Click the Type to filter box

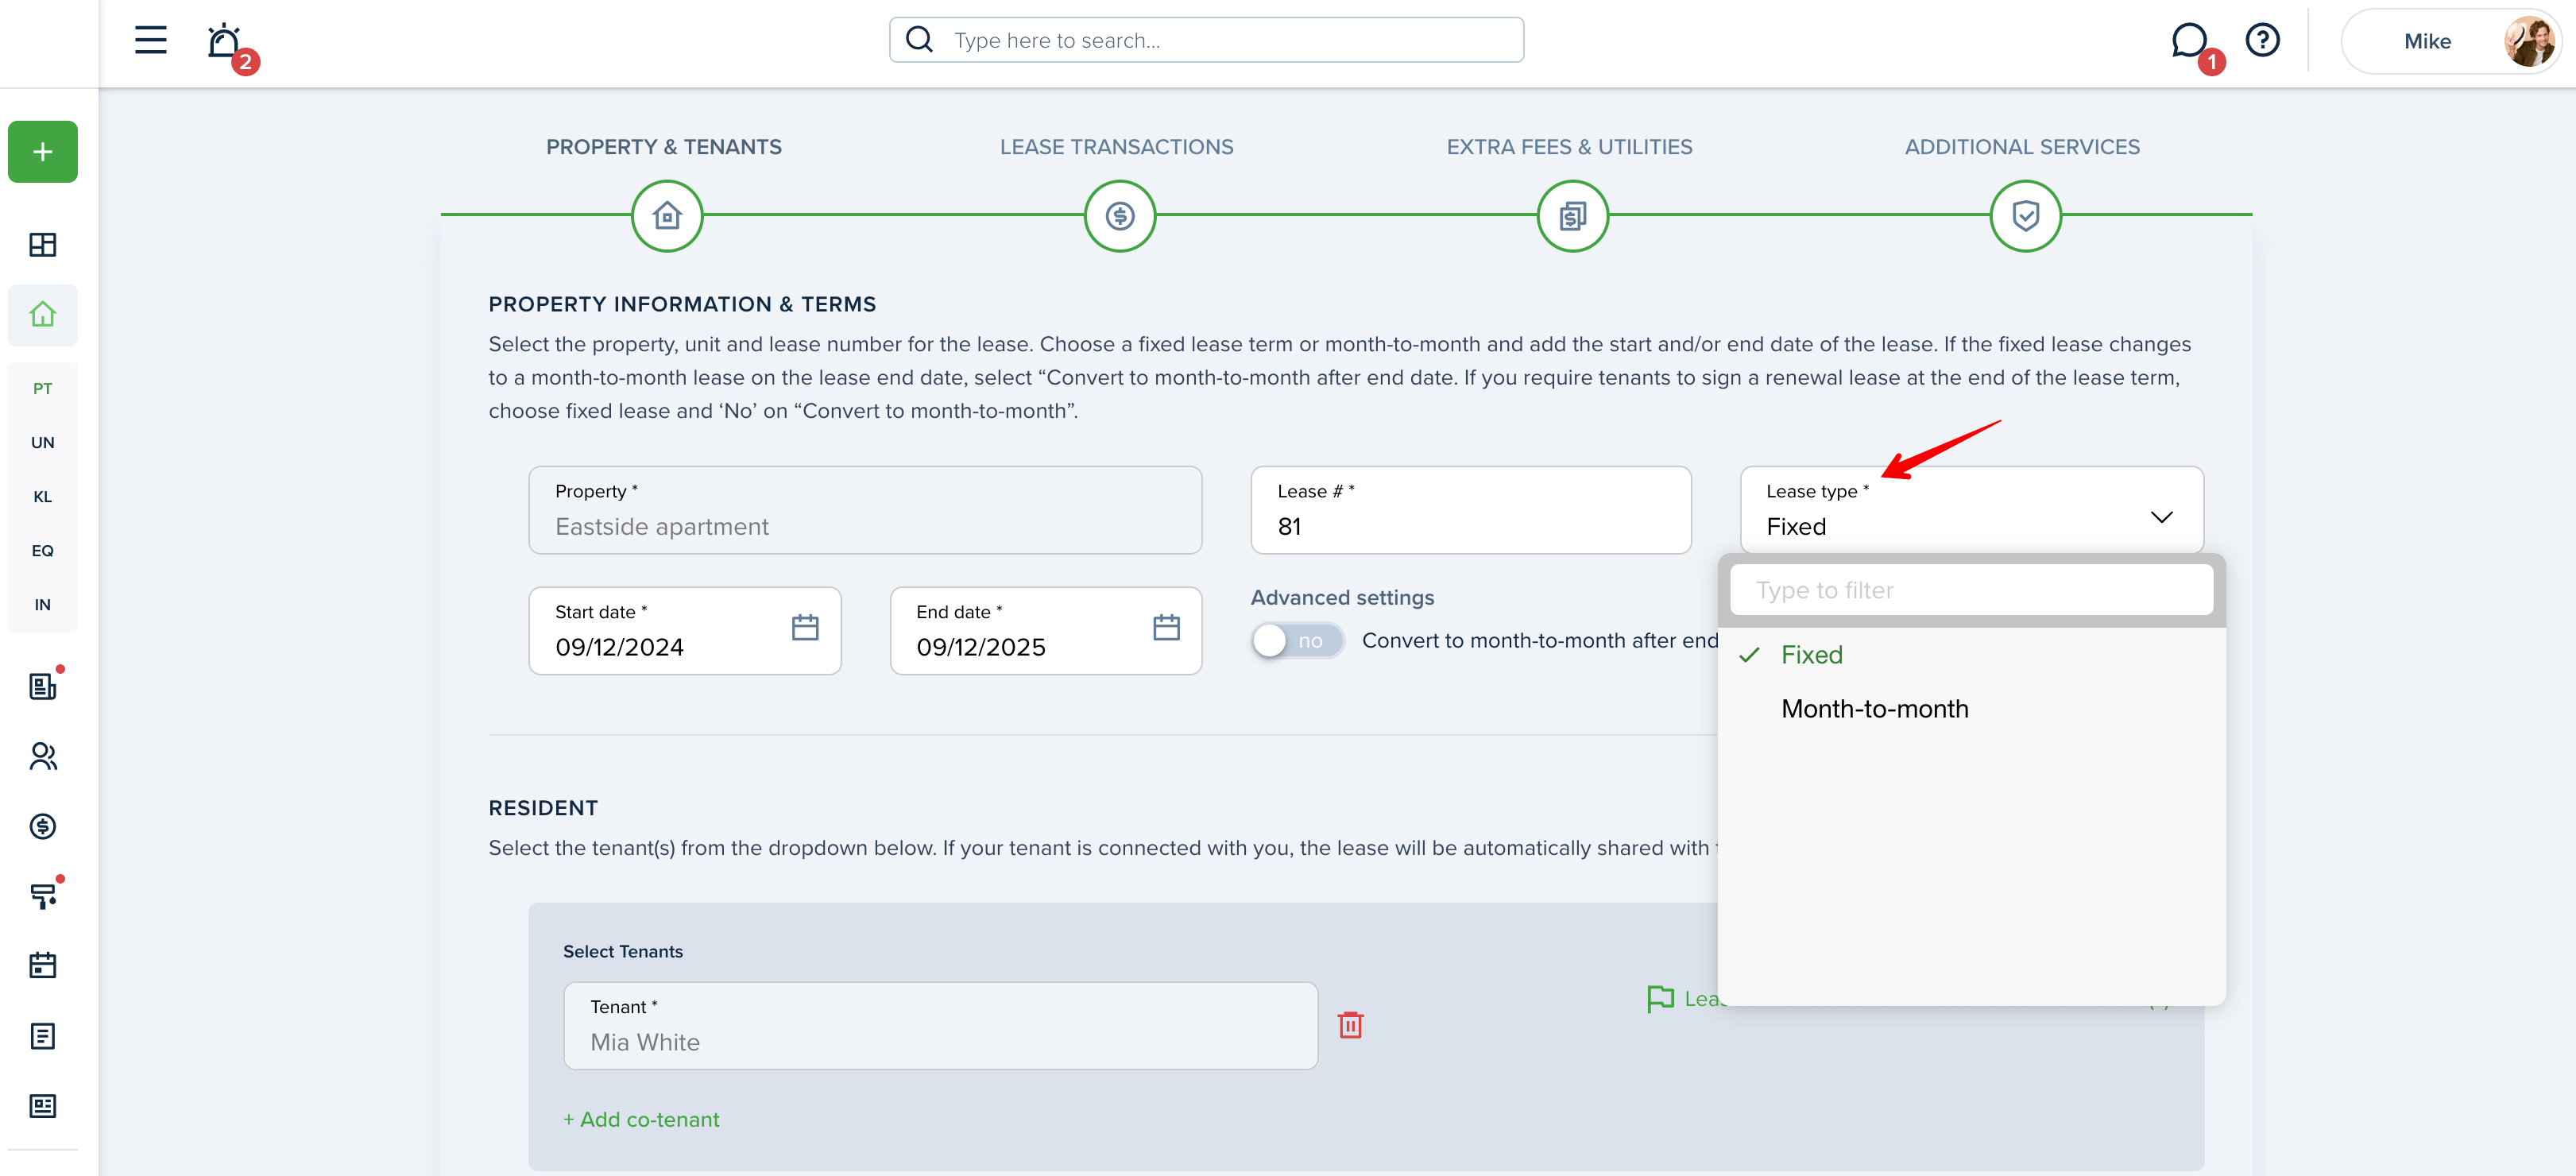[x=1972, y=591]
